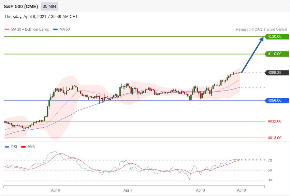Click the Thursday, April 8, 2021 timestamp
The width and height of the screenshot is (290, 196).
[x=41, y=17]
